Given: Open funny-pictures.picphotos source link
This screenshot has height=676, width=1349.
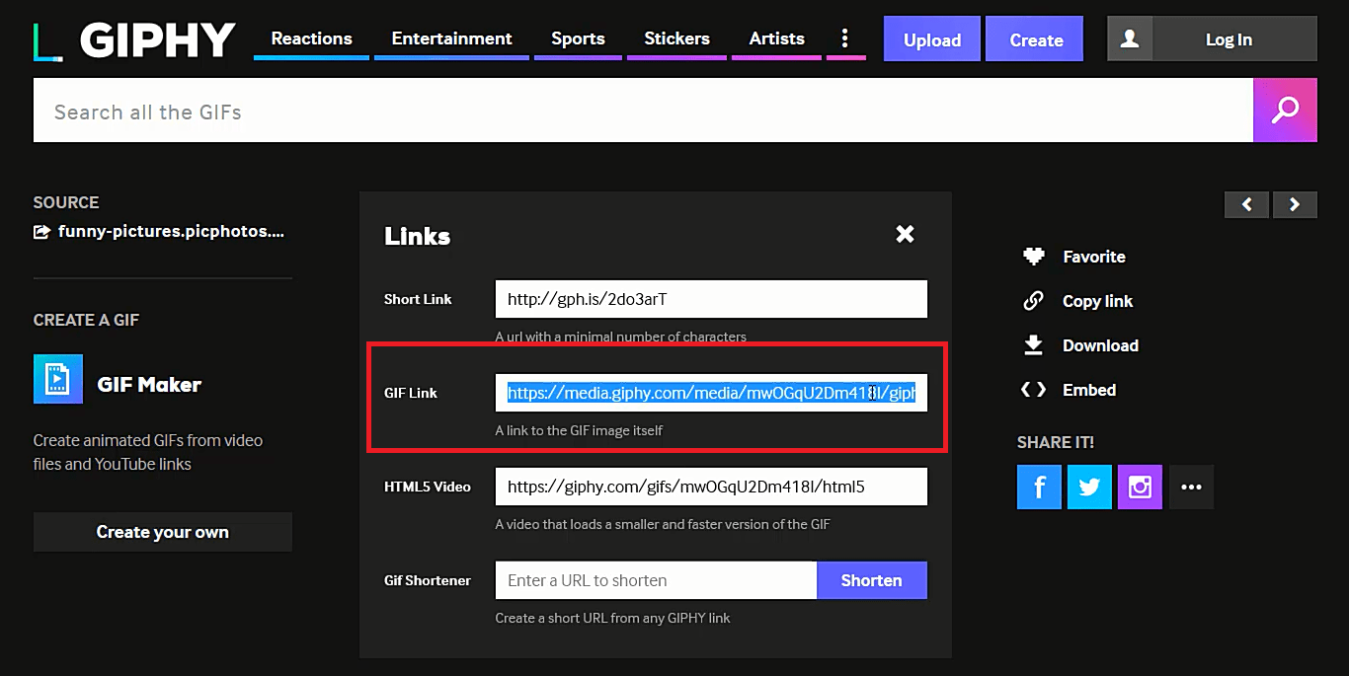Looking at the screenshot, I should click(171, 232).
